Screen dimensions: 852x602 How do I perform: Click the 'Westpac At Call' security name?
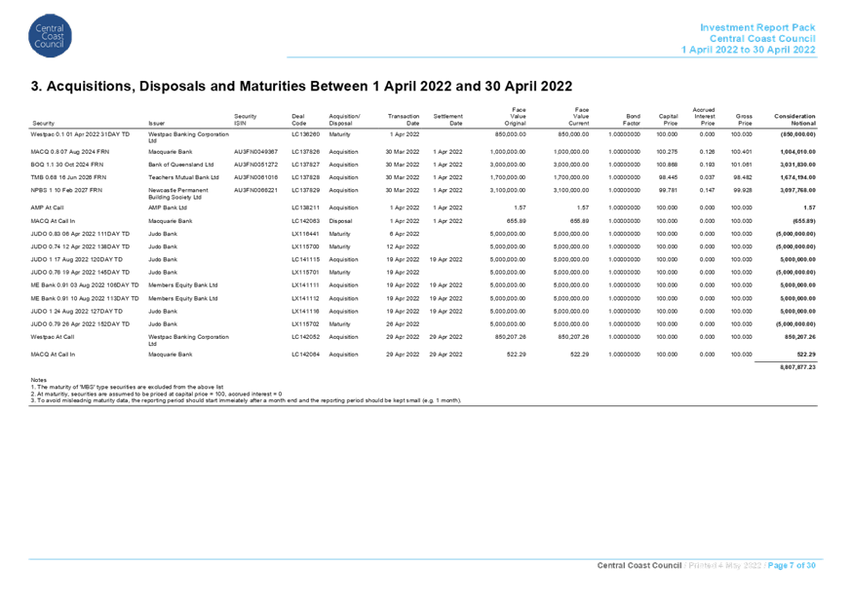(x=53, y=337)
